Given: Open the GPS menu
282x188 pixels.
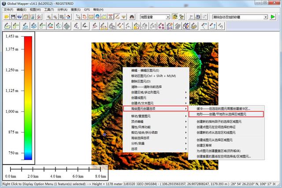Looking at the screenshot, I should (x=87, y=10).
